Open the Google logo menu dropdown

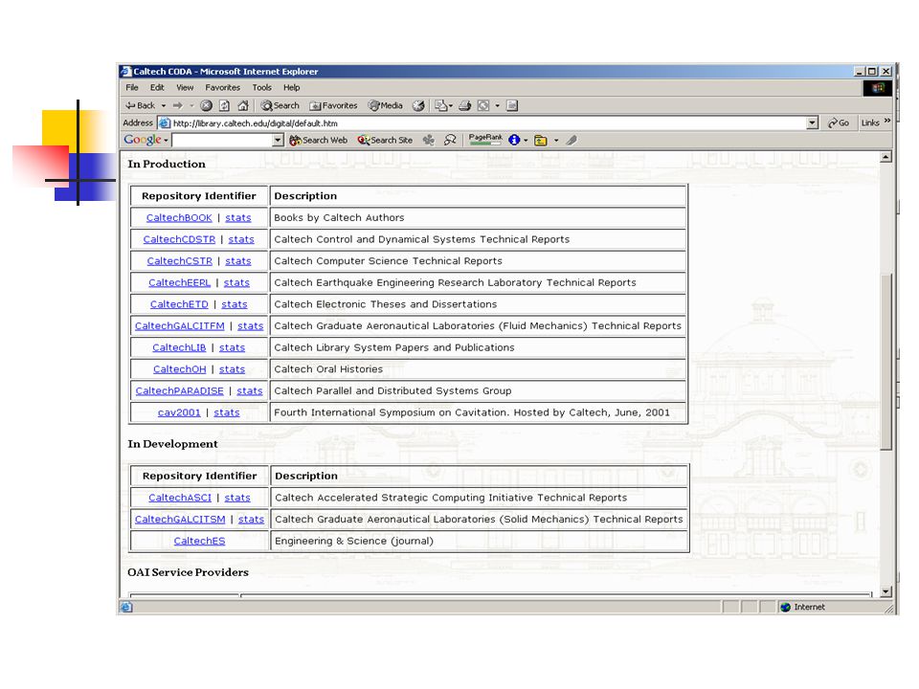click(x=166, y=141)
